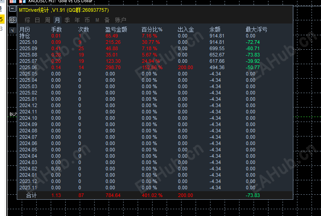This screenshot has width=321, height=216.
Task: Click balance 699.55 in 2025.09 row
Action: coord(217,49)
